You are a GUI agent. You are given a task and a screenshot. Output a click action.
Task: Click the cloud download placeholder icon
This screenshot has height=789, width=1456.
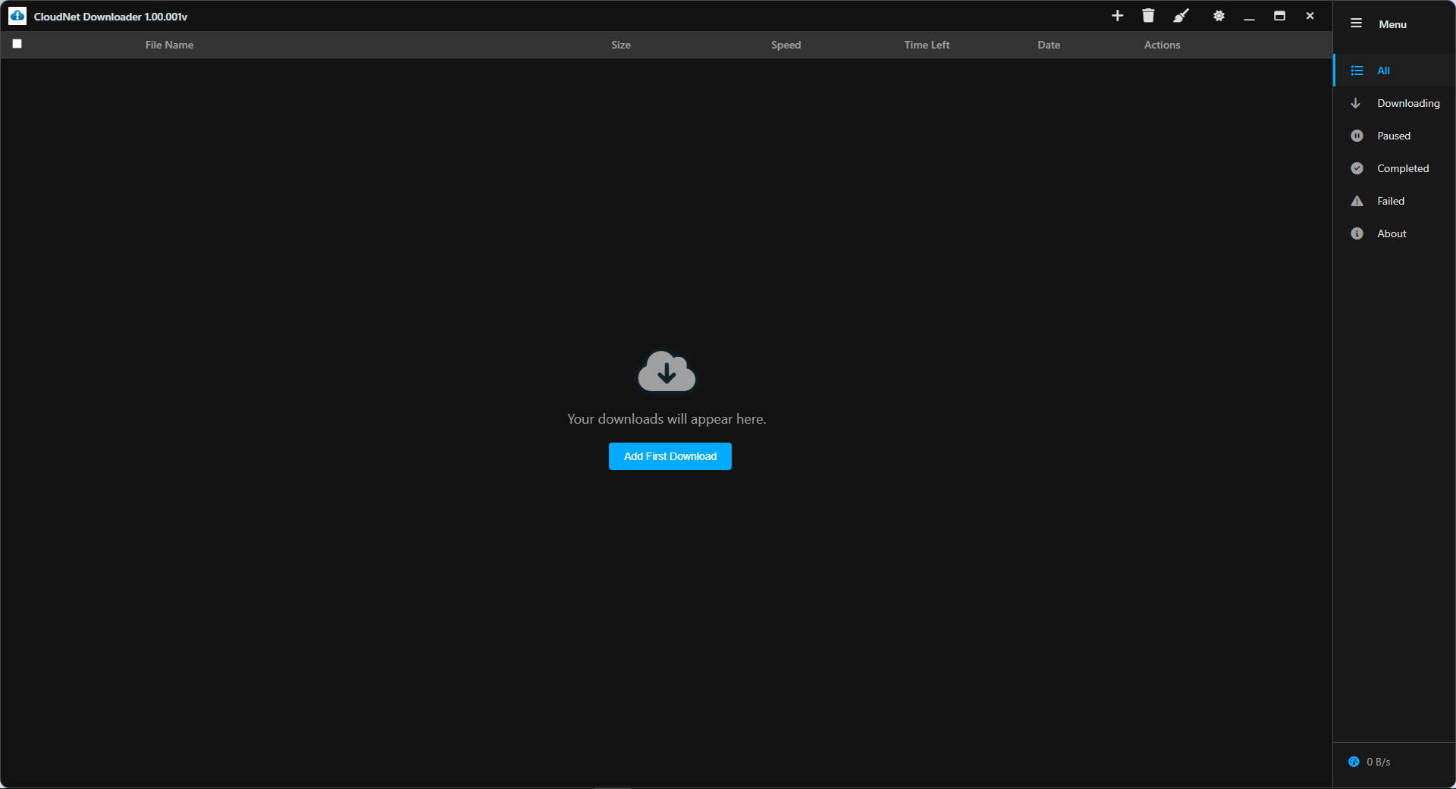(667, 371)
